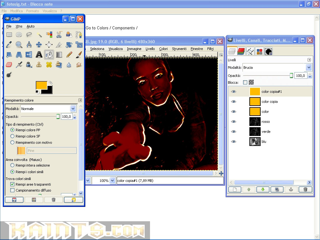Viewport: 320px width, 240px height.
Task: Select the Paintbrush tool
Action: (79, 54)
